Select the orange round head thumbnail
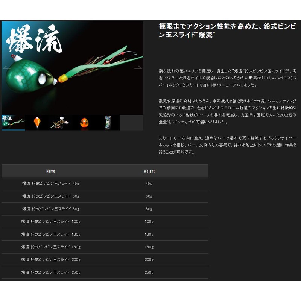This screenshot has width=301, height=301. coord(84,122)
